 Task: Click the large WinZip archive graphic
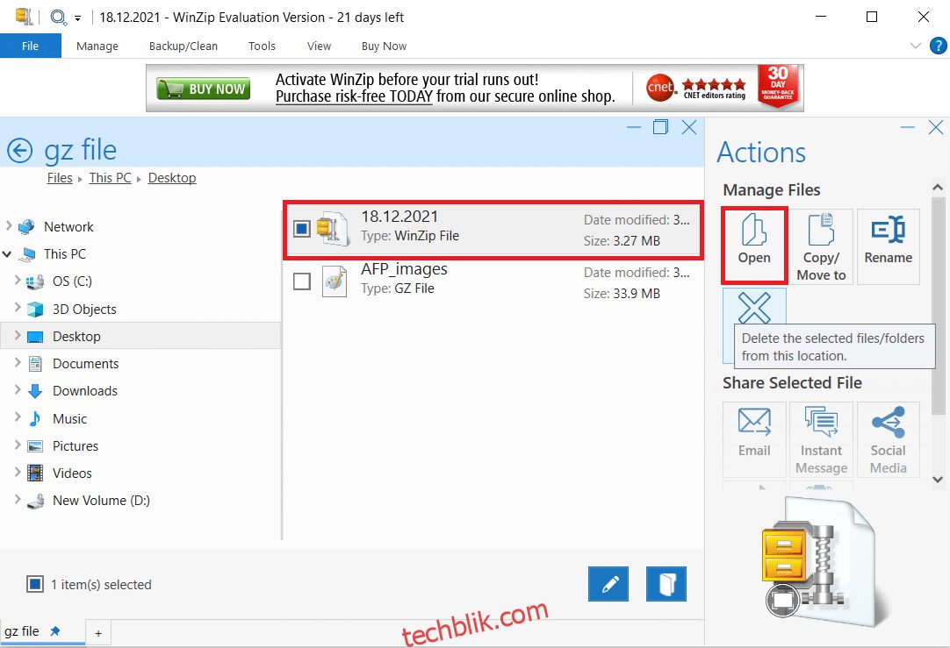[821, 563]
